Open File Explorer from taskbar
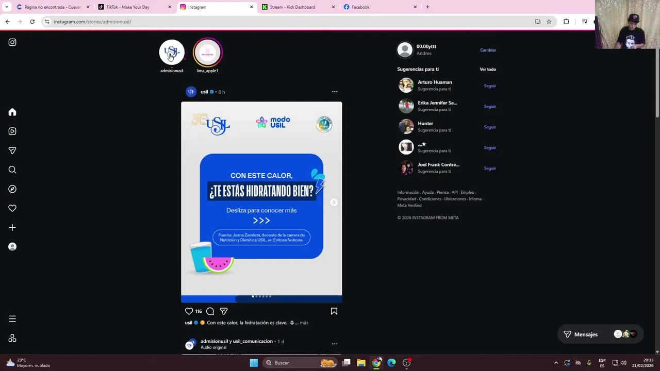660x371 pixels. [x=361, y=363]
